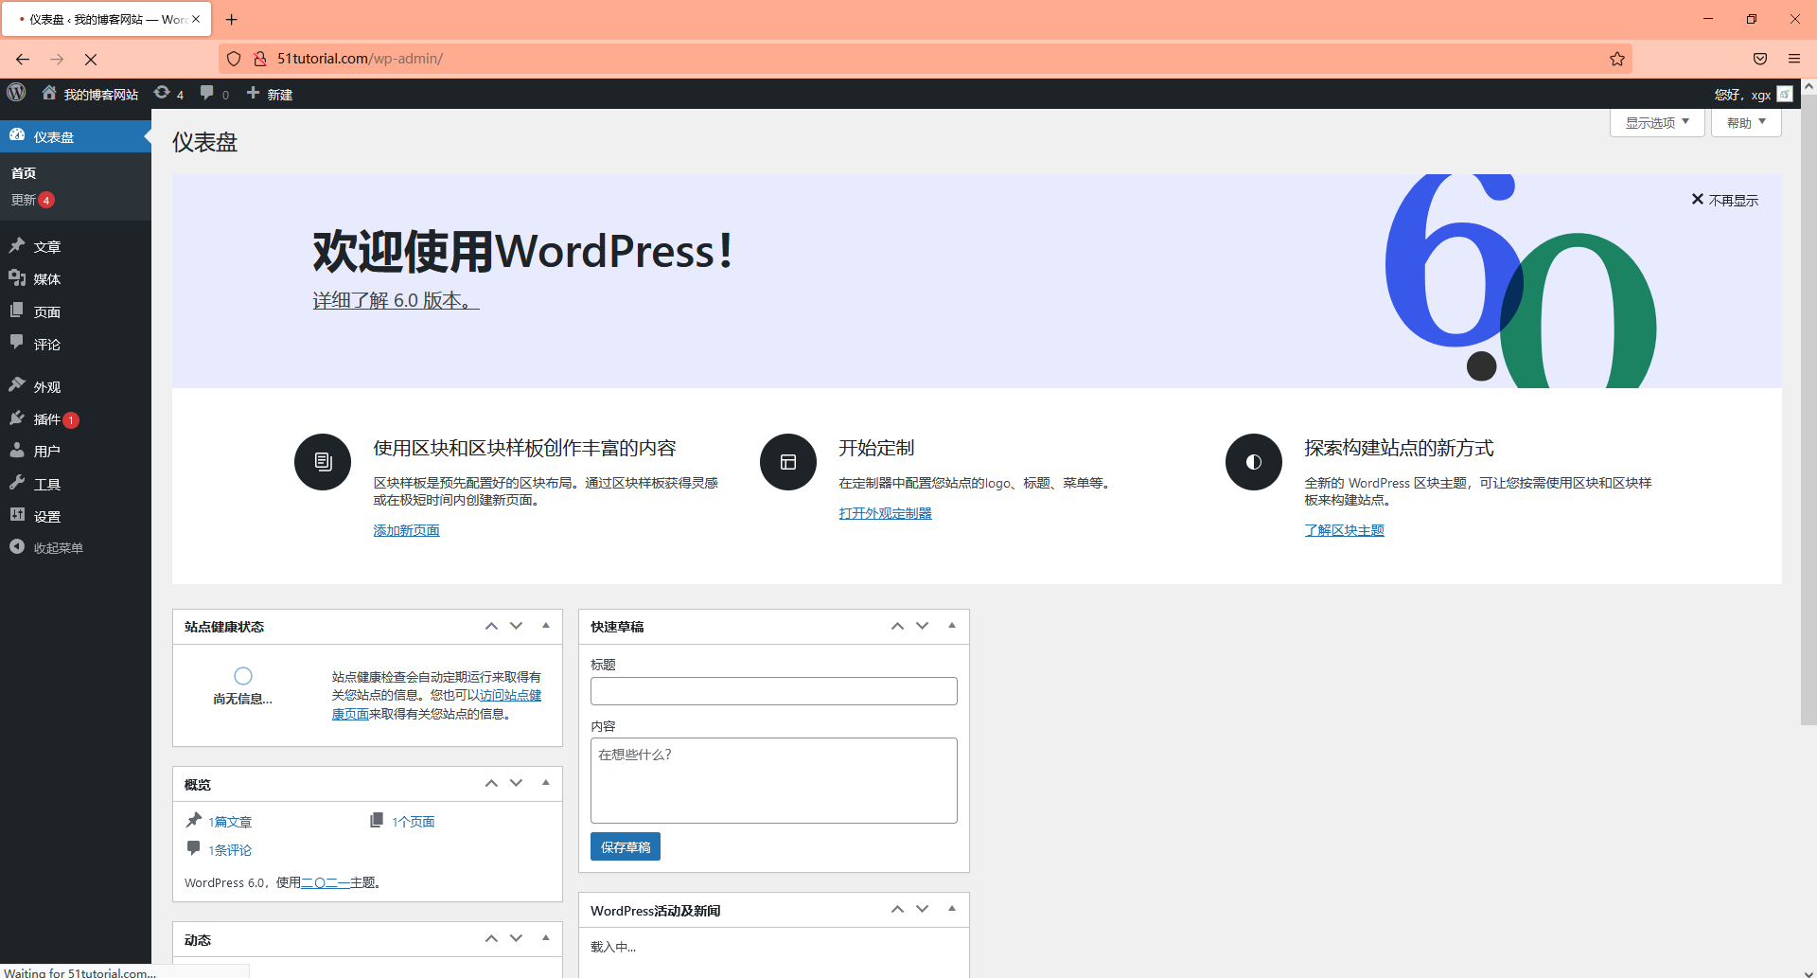This screenshot has width=1817, height=978.
Task: Open 更新 submenu with badge 4
Action: [x=33, y=200]
